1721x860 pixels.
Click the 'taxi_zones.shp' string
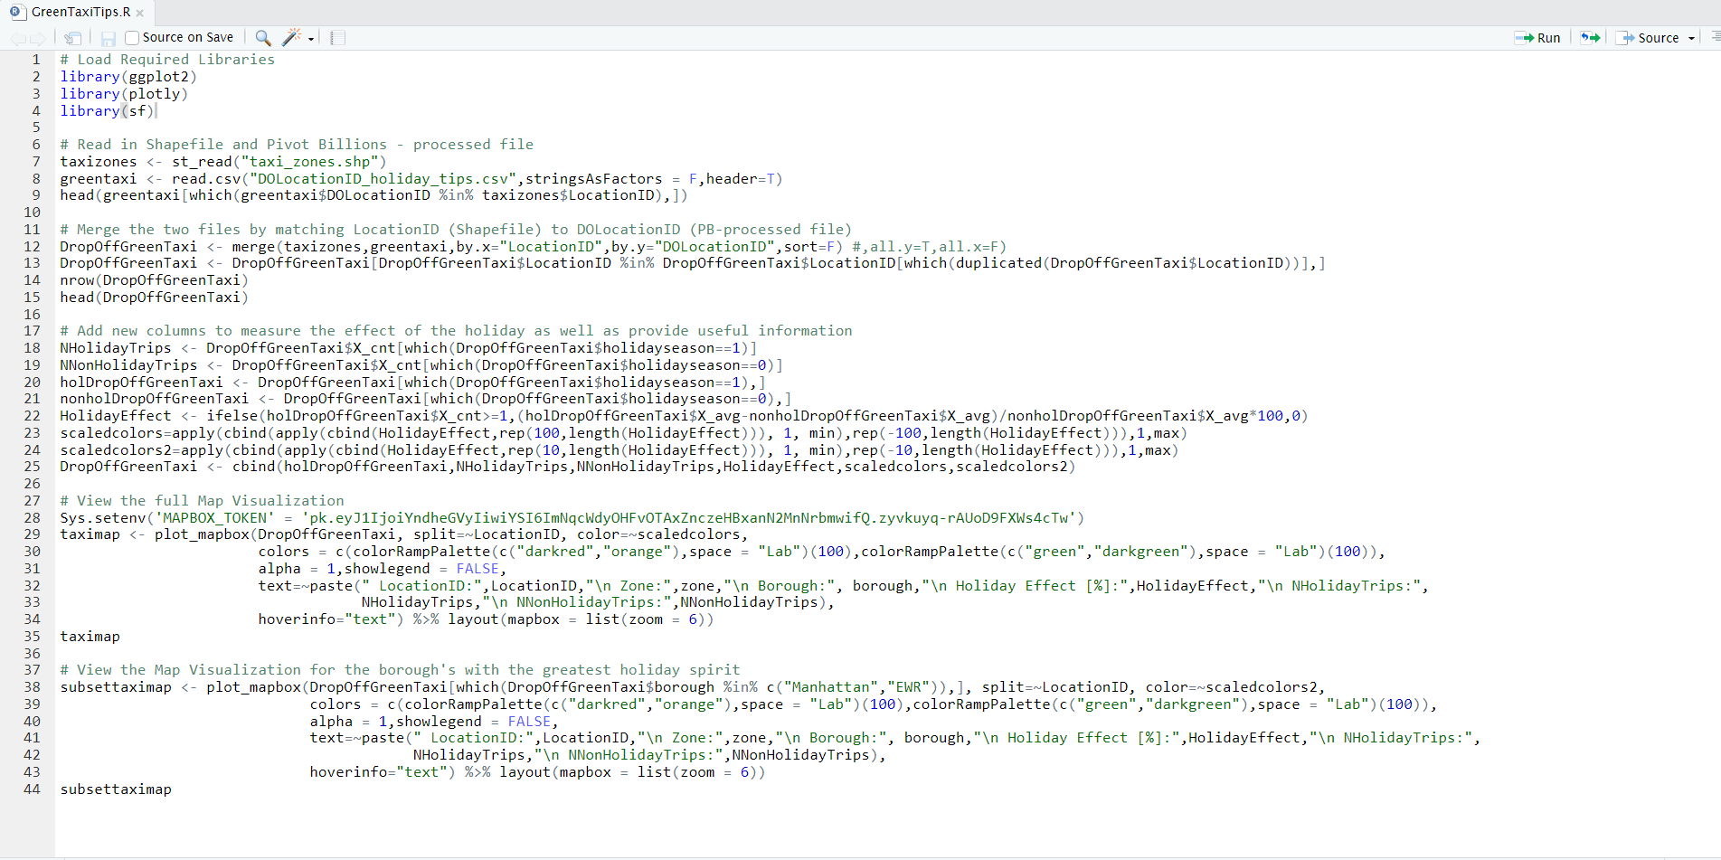coord(309,162)
